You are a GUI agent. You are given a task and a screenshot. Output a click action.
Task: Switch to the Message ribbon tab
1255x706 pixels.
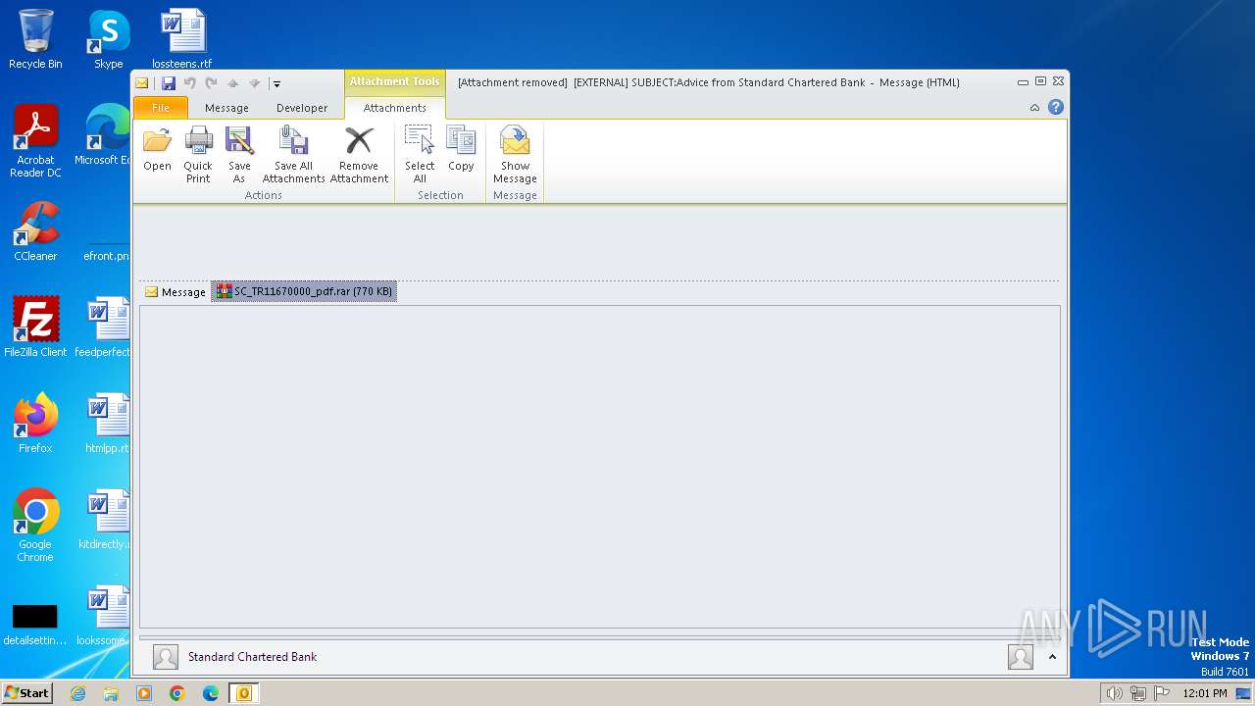point(226,108)
